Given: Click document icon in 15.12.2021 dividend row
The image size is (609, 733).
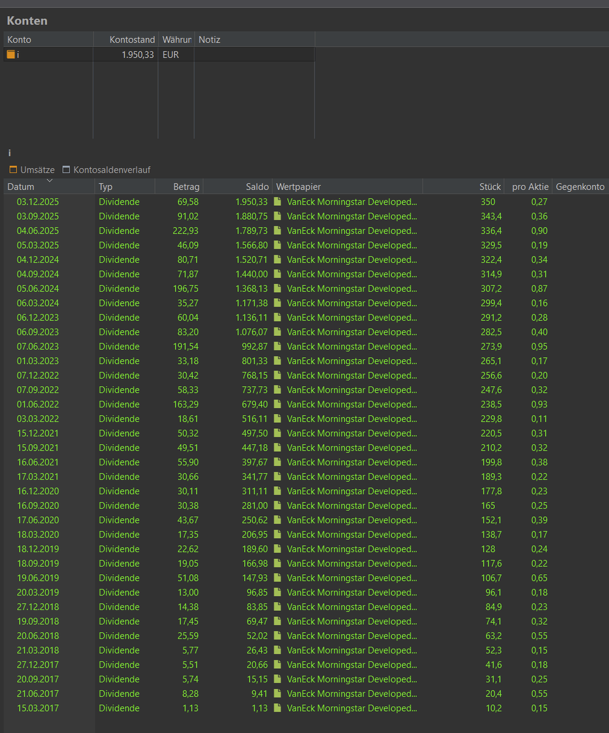Looking at the screenshot, I should (278, 433).
